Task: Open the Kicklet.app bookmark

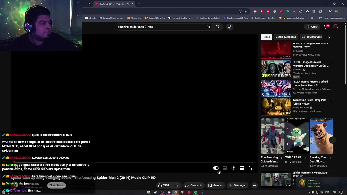Action: coord(263,18)
